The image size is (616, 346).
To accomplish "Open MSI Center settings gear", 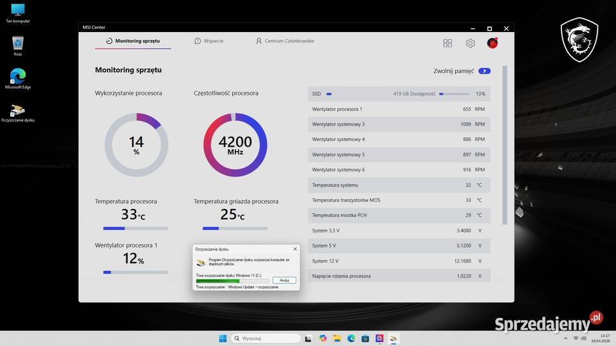I will tap(470, 43).
